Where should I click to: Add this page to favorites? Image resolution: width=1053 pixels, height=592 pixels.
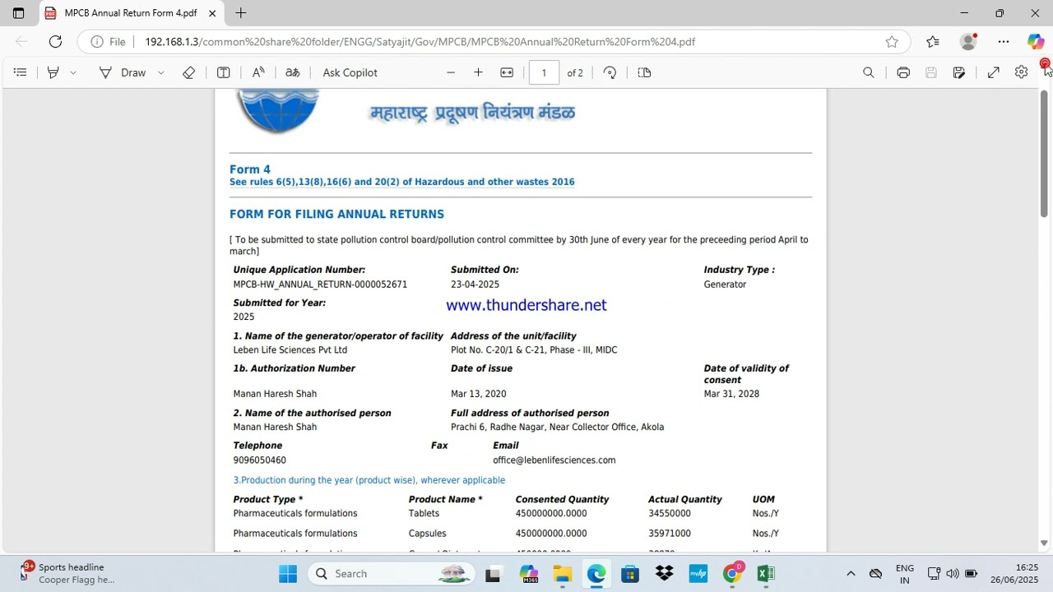892,42
